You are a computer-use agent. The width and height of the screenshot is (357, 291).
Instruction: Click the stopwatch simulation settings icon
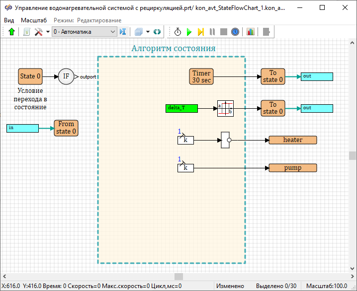click(x=178, y=32)
